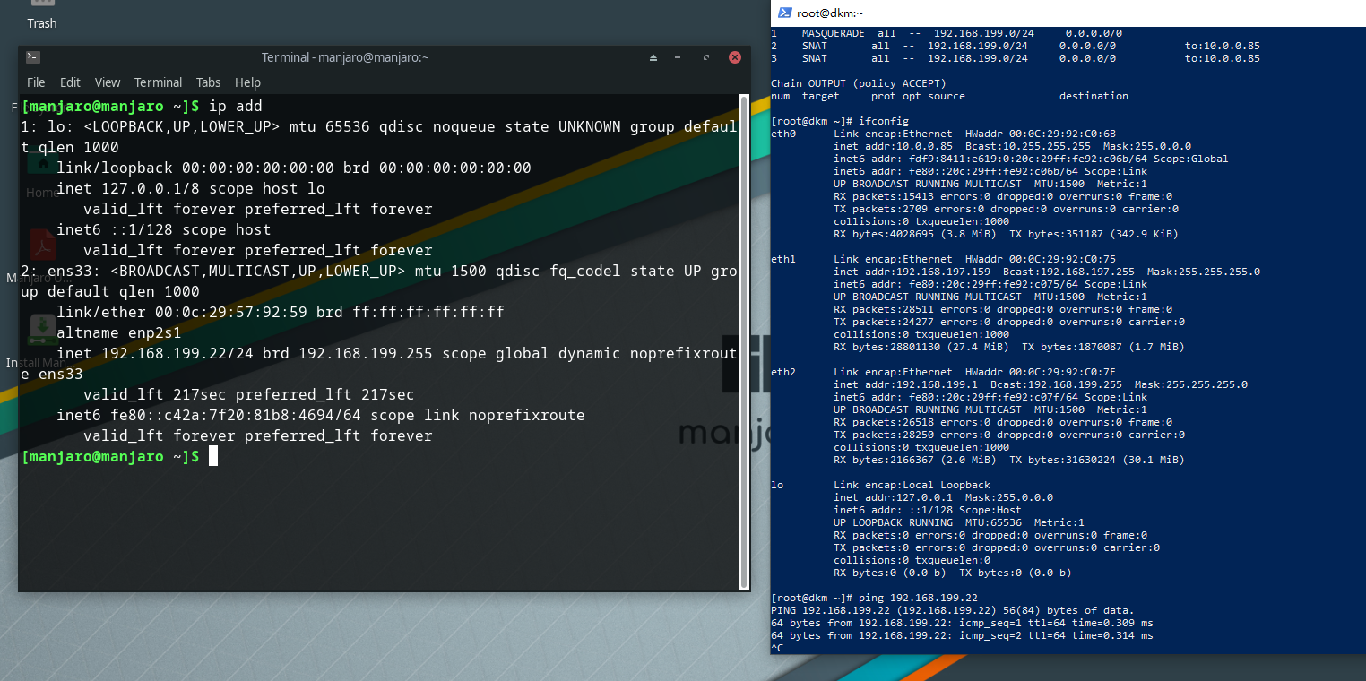Click 'UP LOOPBACK RUNNING MTU:65536' line
Viewport: 1366px width, 681px height.
click(x=959, y=522)
